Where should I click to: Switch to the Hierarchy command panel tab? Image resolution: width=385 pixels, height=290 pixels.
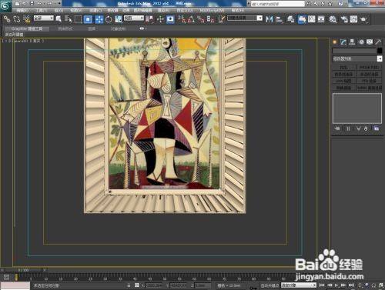point(352,42)
